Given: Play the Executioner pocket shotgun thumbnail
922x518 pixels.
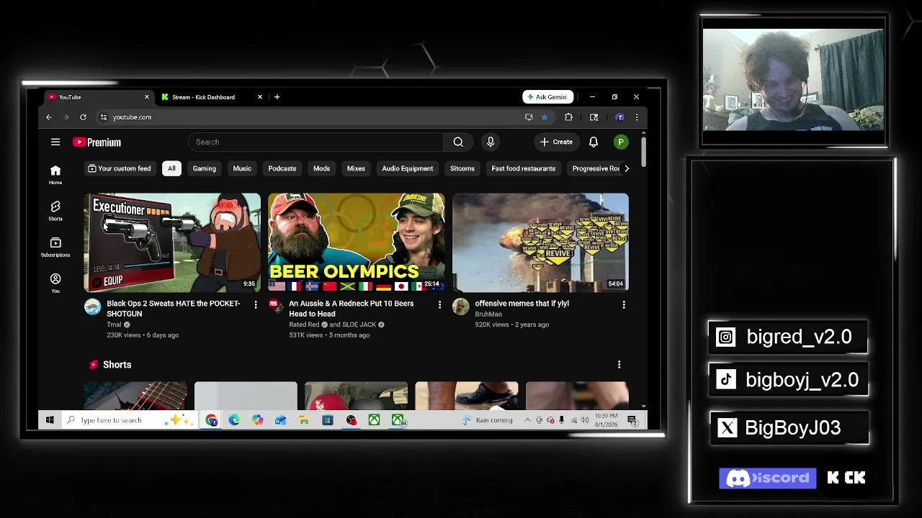Looking at the screenshot, I should click(x=172, y=242).
